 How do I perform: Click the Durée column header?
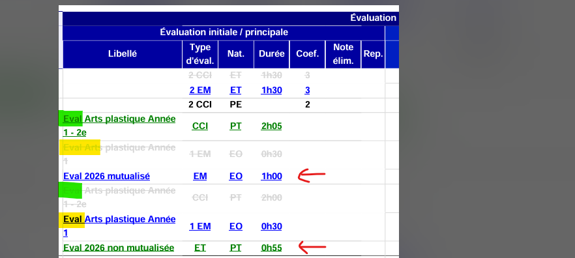pos(272,54)
